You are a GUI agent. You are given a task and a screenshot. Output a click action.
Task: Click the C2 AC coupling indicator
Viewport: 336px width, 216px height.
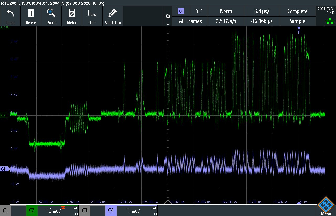point(76,208)
